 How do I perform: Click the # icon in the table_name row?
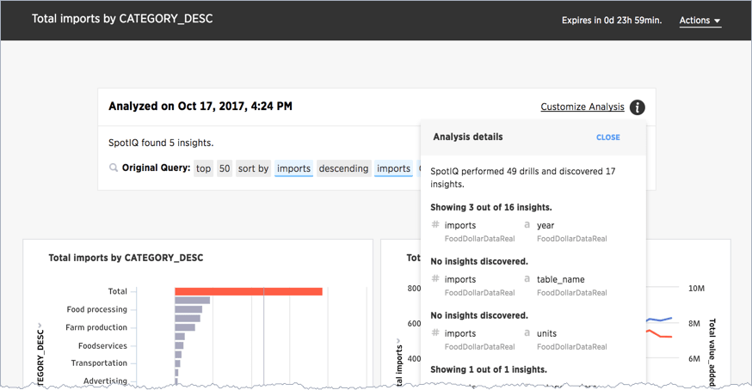(435, 279)
